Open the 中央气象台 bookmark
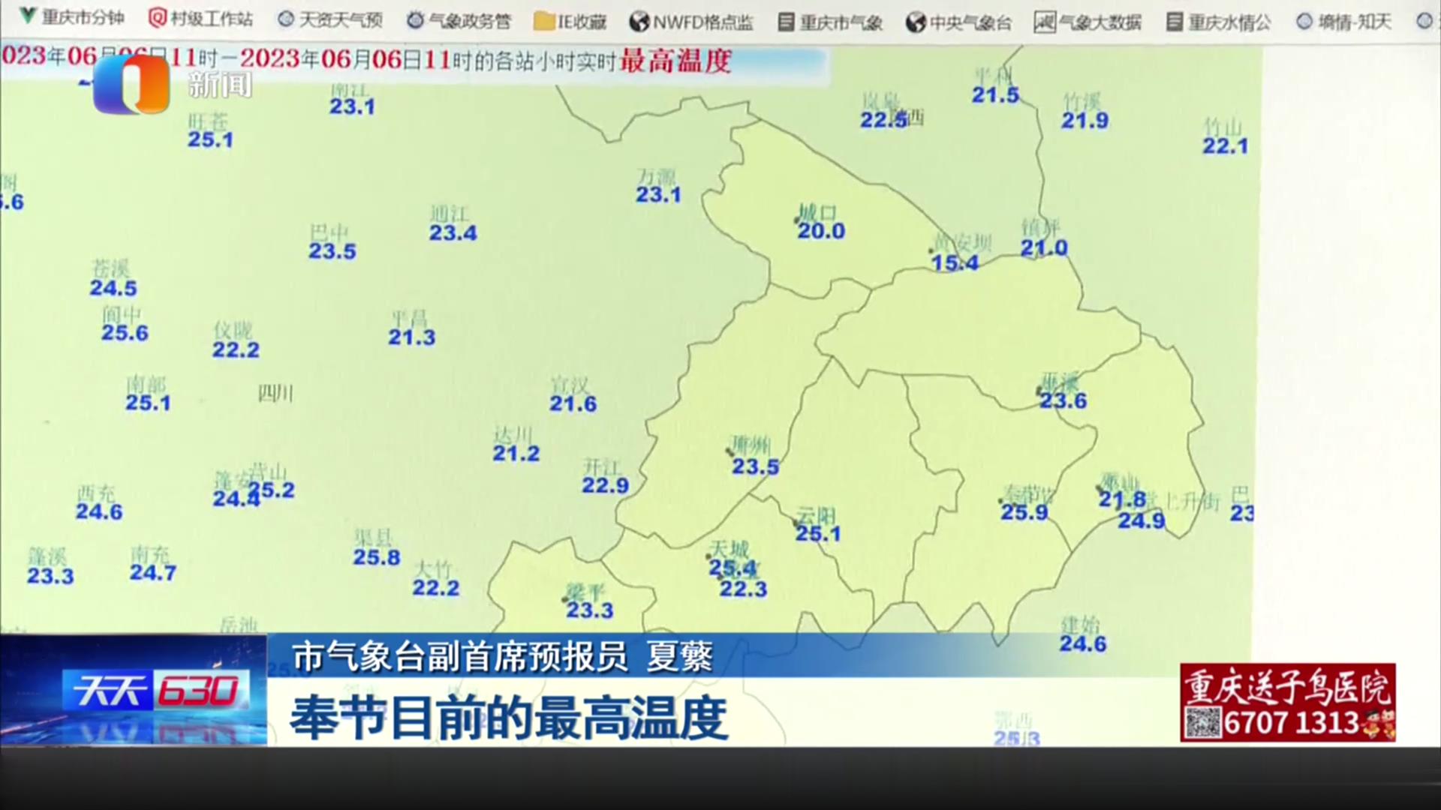The image size is (1441, 810). pyautogui.click(x=959, y=22)
